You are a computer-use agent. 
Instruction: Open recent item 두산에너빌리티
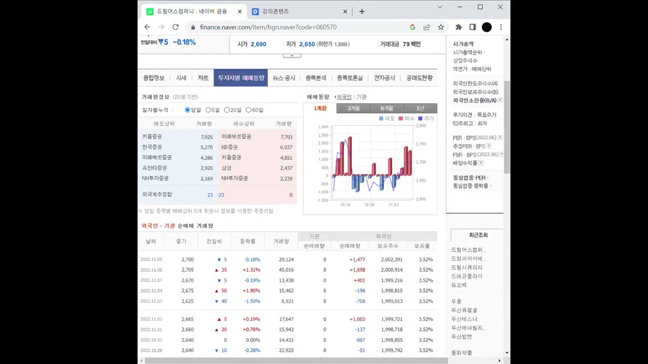click(468, 328)
